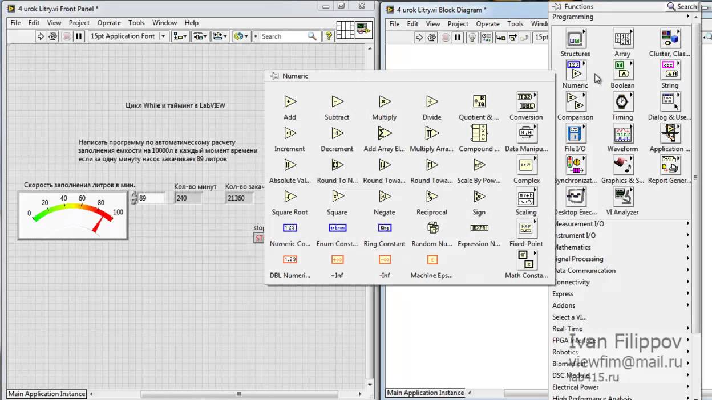Open Addons category in Functions

click(622, 305)
